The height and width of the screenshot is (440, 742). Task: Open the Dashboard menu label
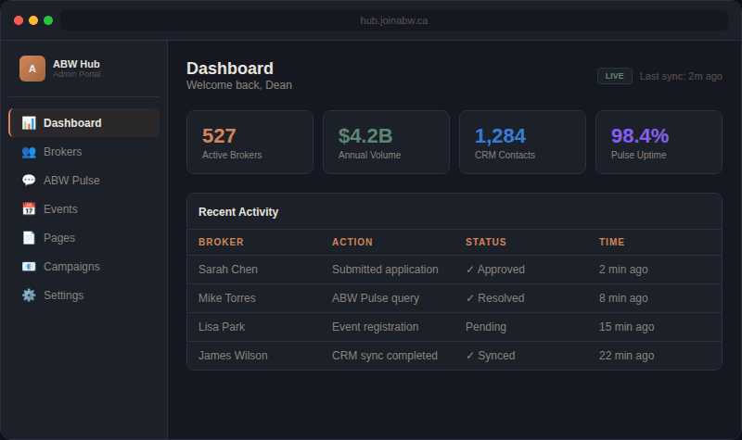pos(72,123)
